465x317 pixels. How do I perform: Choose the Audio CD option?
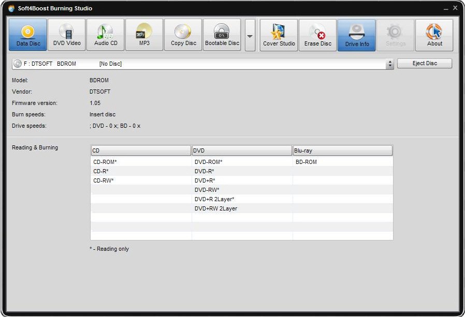106,35
